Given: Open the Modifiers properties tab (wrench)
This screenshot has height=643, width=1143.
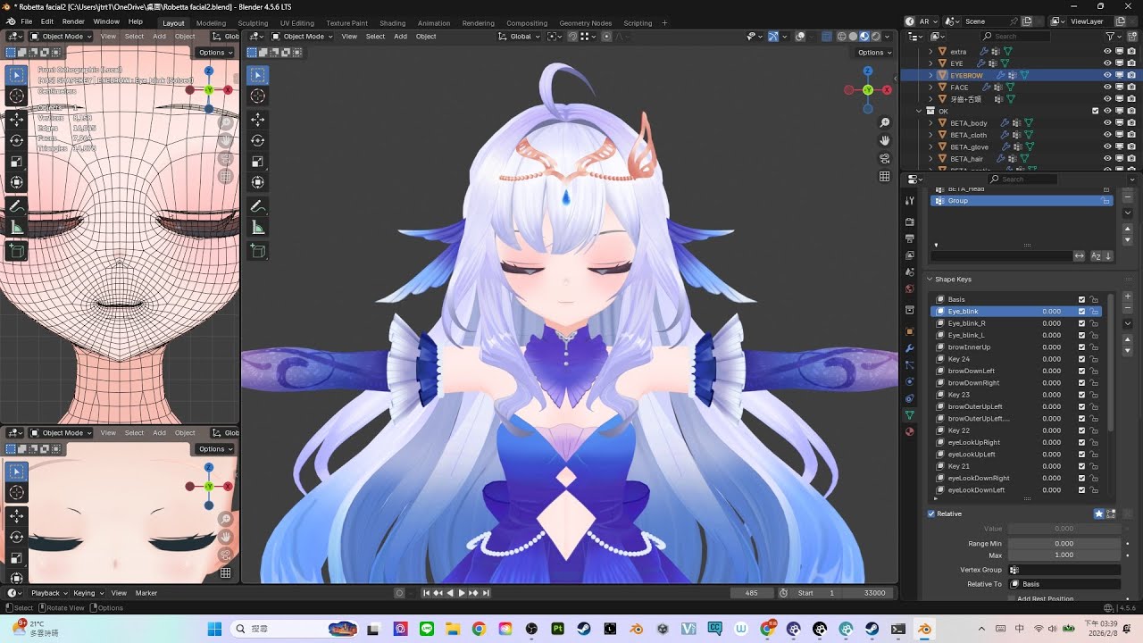Looking at the screenshot, I should coord(910,347).
